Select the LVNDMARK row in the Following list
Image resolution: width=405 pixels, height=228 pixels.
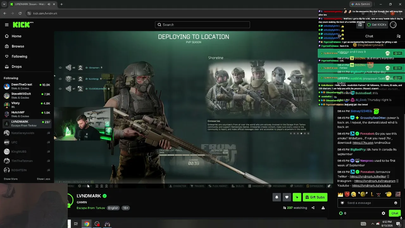(27, 123)
